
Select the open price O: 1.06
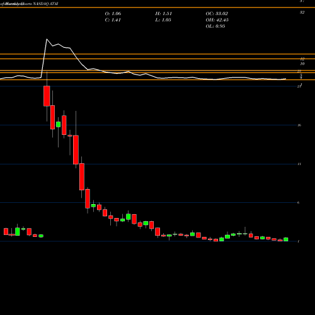tap(113, 14)
